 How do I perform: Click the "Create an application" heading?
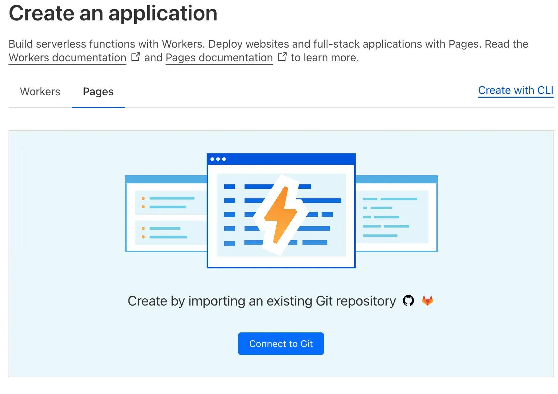pyautogui.click(x=113, y=14)
